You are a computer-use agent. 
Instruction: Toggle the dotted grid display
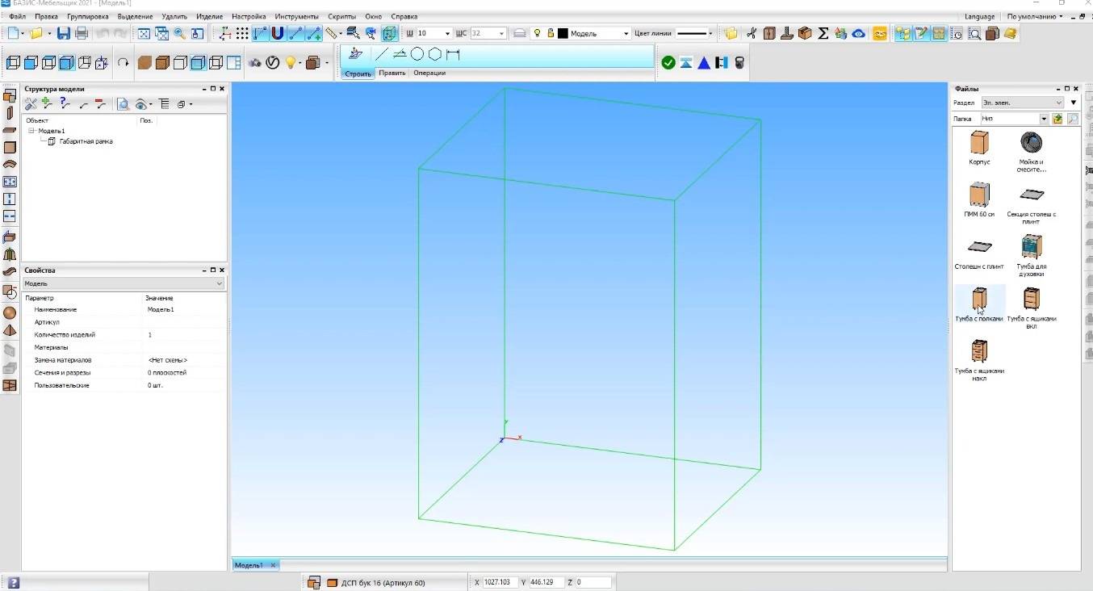242,33
